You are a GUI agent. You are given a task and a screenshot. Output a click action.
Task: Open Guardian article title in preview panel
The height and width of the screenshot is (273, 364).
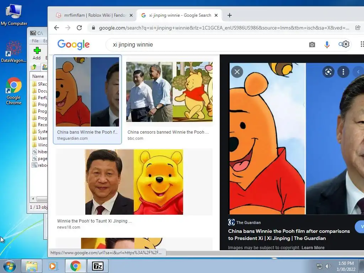point(289,235)
